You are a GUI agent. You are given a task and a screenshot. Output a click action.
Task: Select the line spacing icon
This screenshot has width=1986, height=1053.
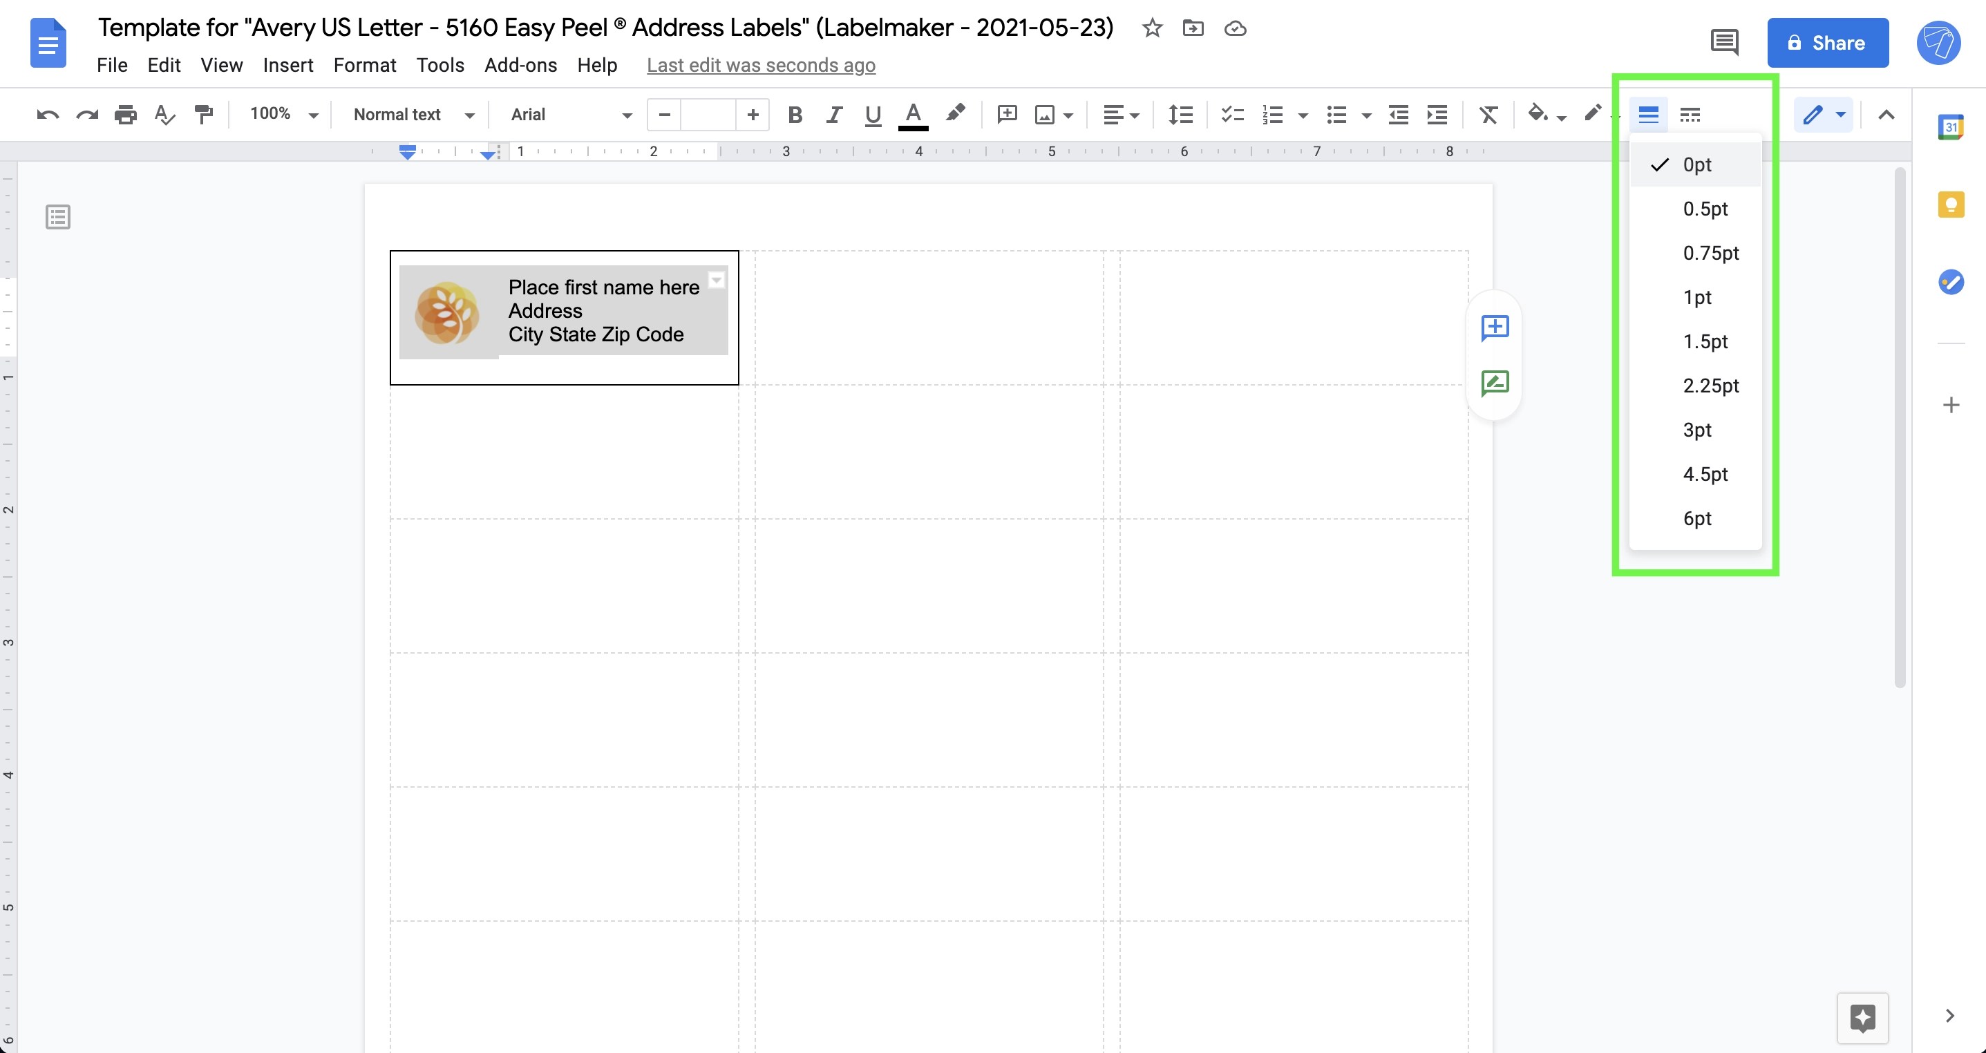1179,114
